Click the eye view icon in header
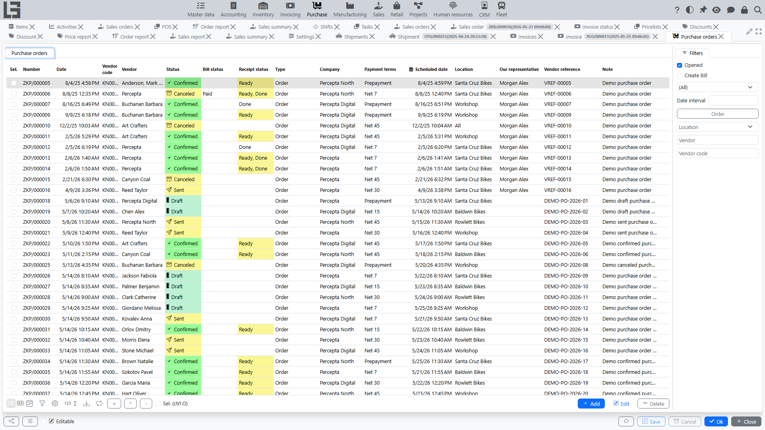The height and width of the screenshot is (430, 765). [716, 10]
